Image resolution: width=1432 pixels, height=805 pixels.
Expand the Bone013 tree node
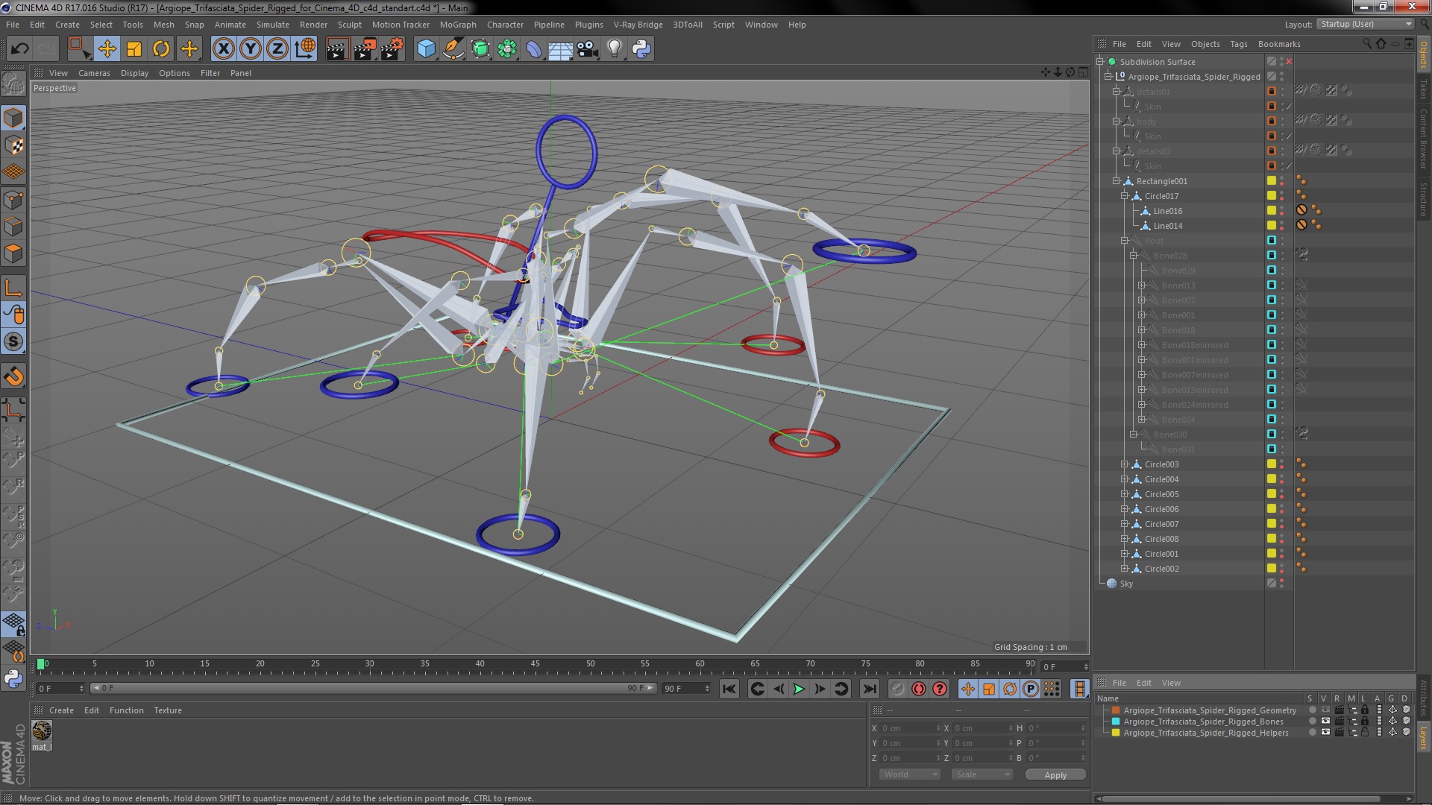[1142, 285]
